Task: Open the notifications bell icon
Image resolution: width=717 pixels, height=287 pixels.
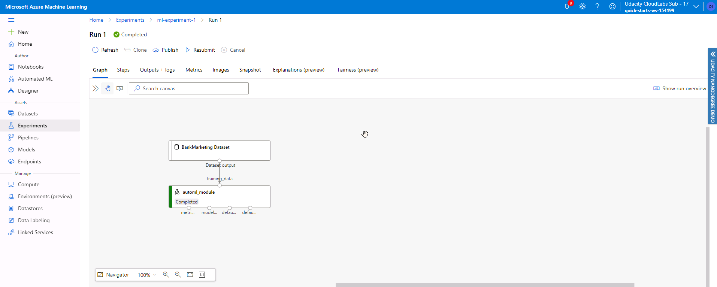Action: [x=567, y=6]
